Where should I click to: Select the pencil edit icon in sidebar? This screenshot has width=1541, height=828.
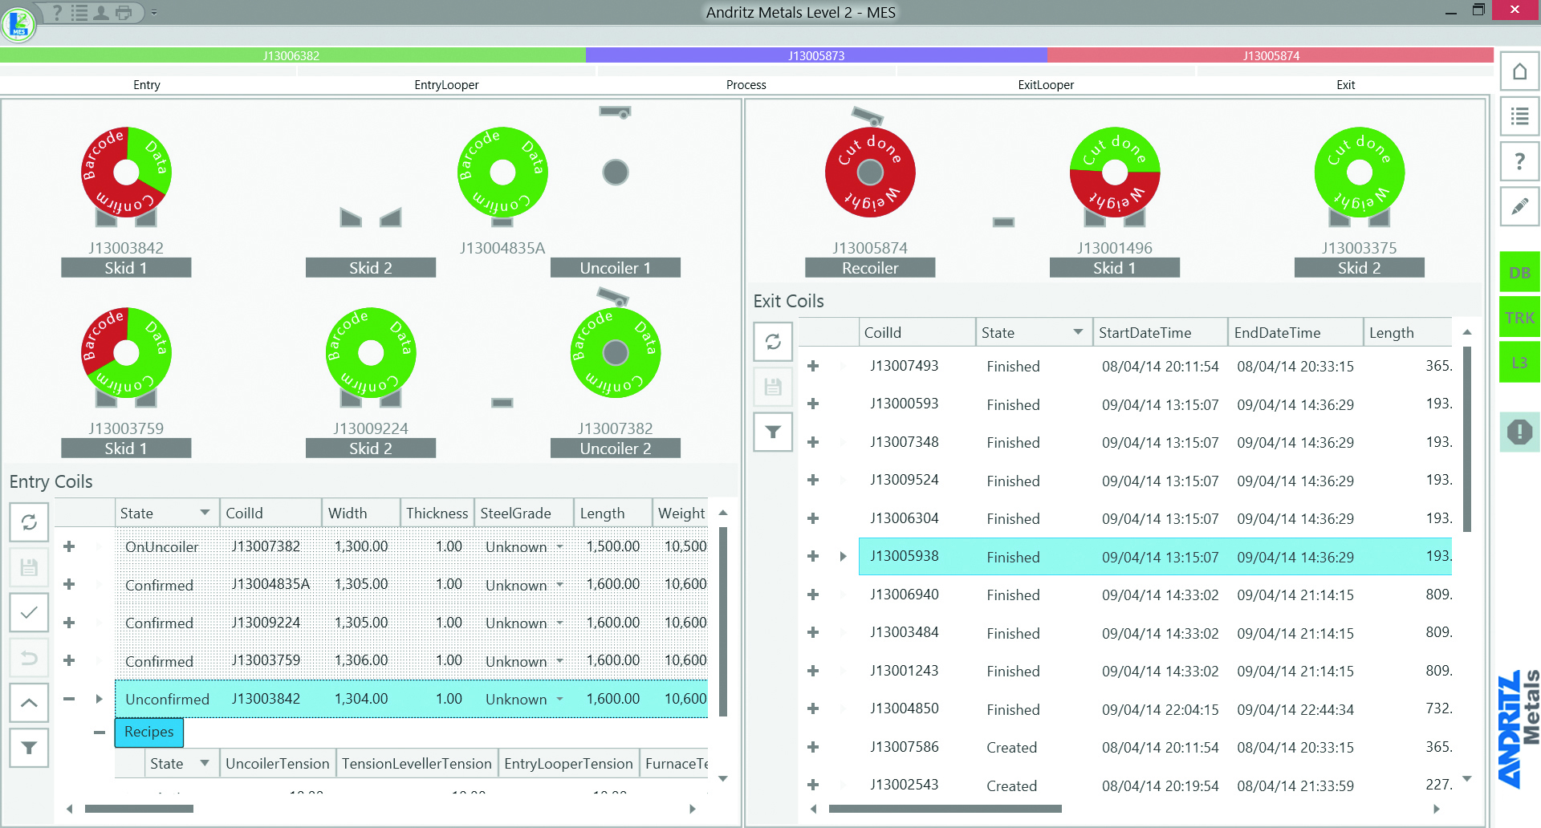pos(1519,207)
